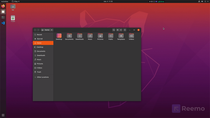Open the Templates folder

[121, 36]
